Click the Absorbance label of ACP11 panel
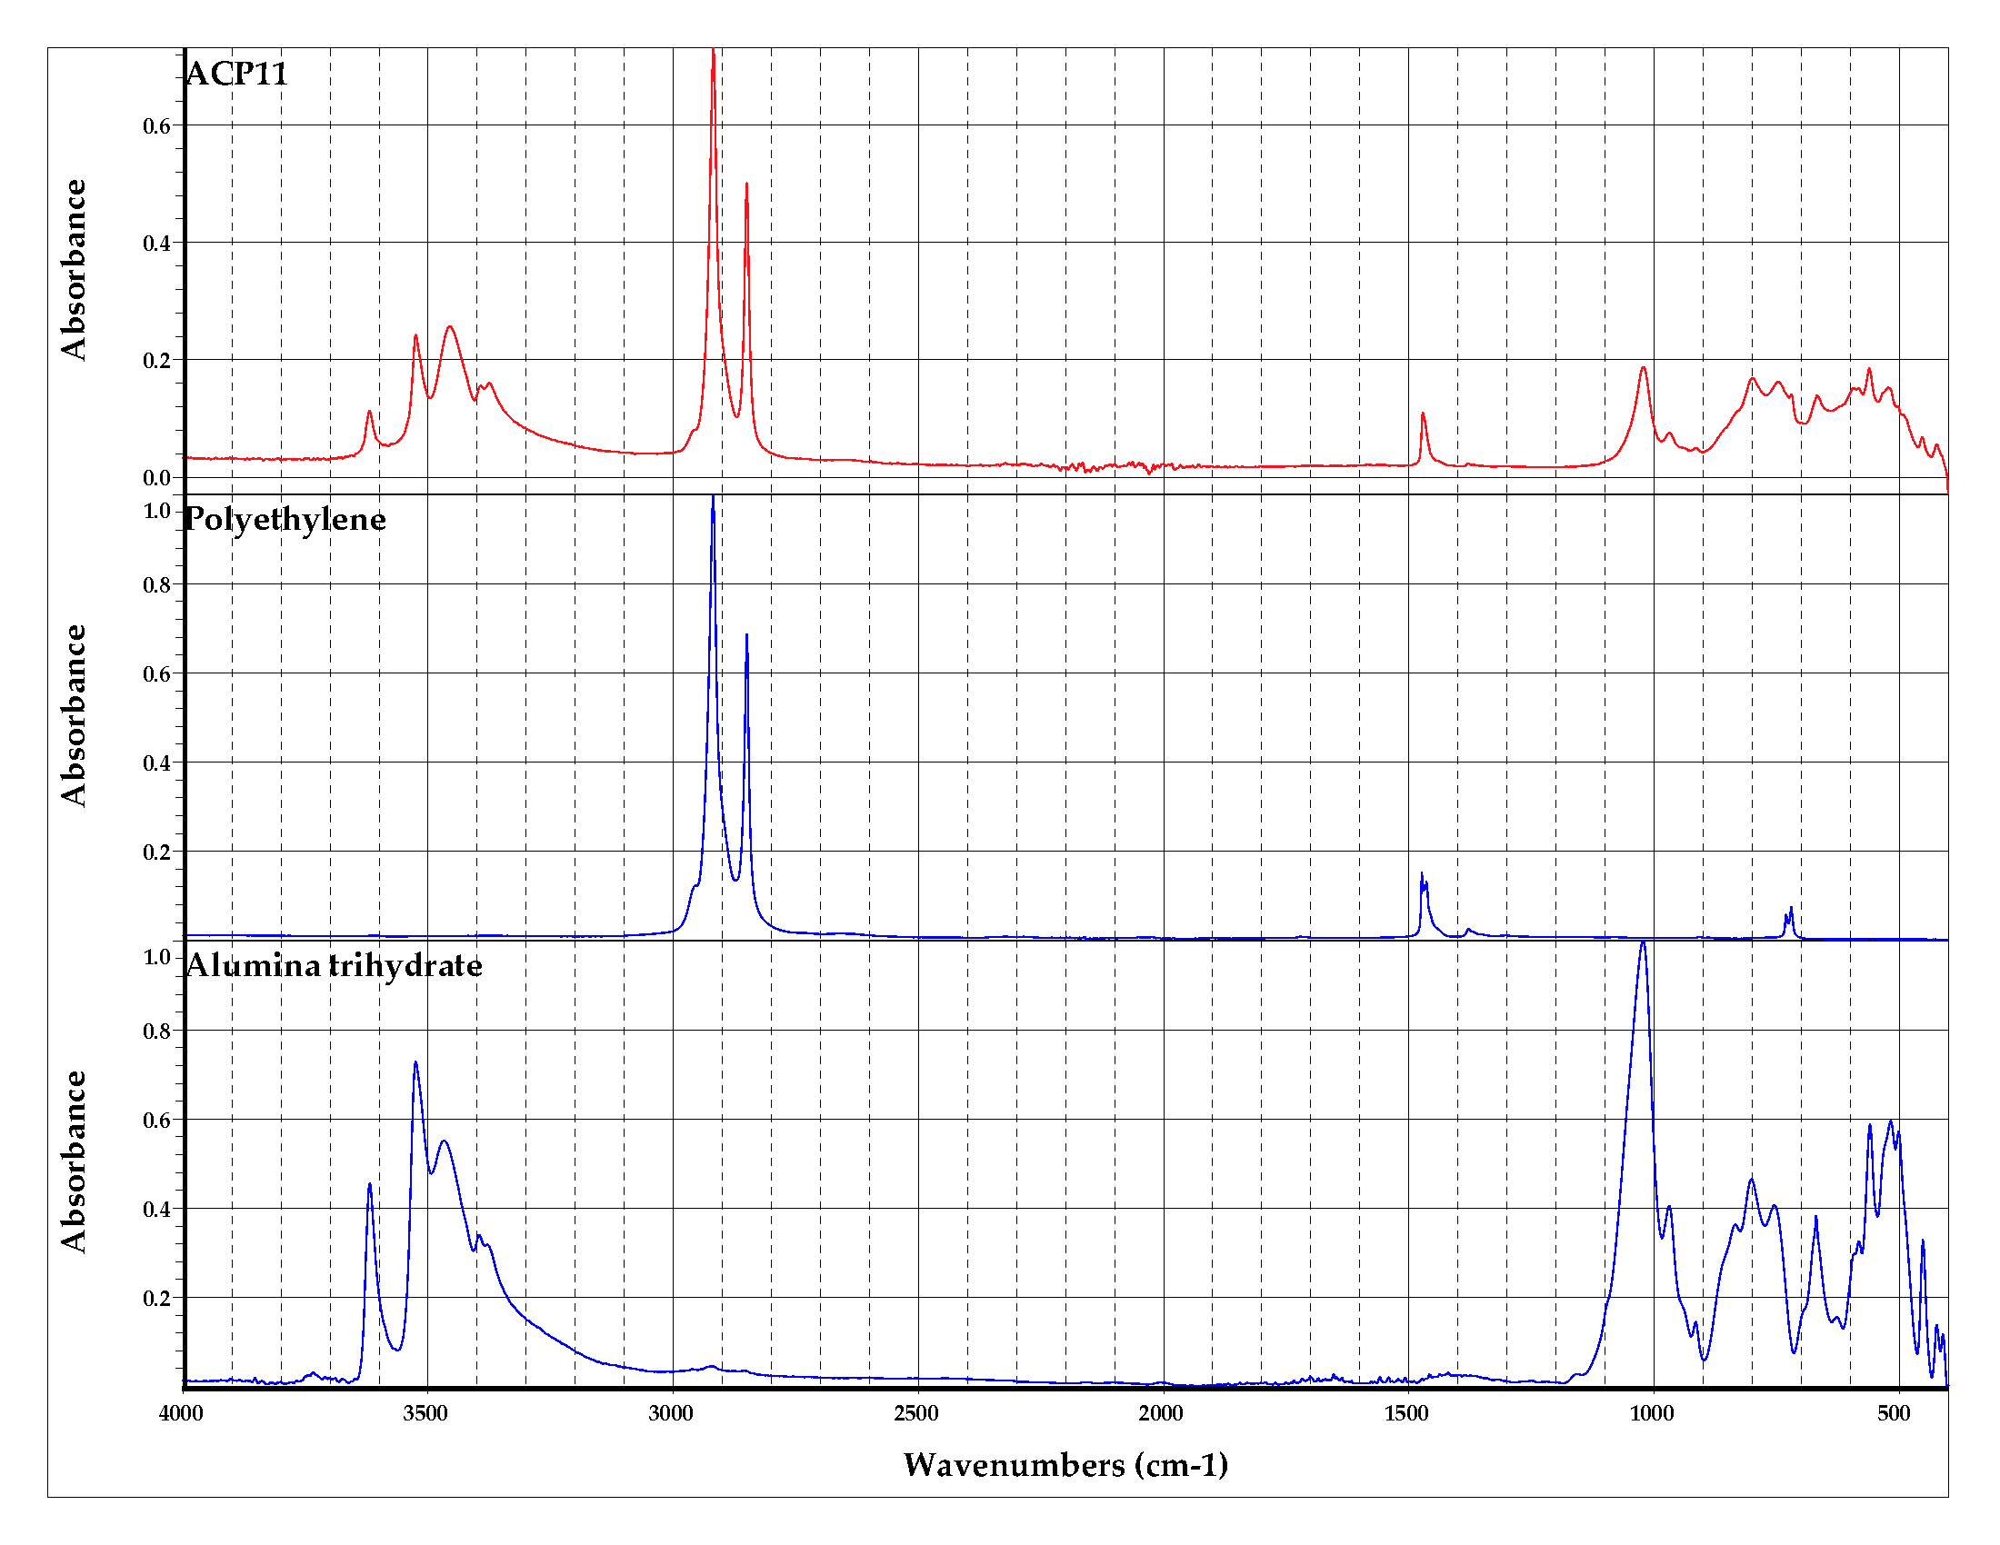Screen dimensions: 2000x1545 75,270
